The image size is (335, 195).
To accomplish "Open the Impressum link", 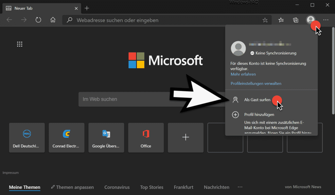I will 11,172.
